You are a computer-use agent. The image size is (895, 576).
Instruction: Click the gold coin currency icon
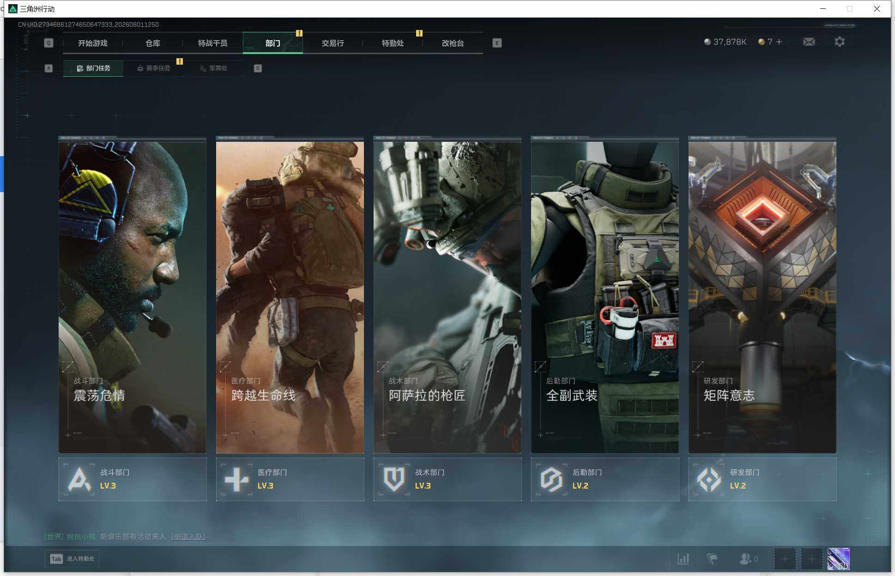(761, 42)
